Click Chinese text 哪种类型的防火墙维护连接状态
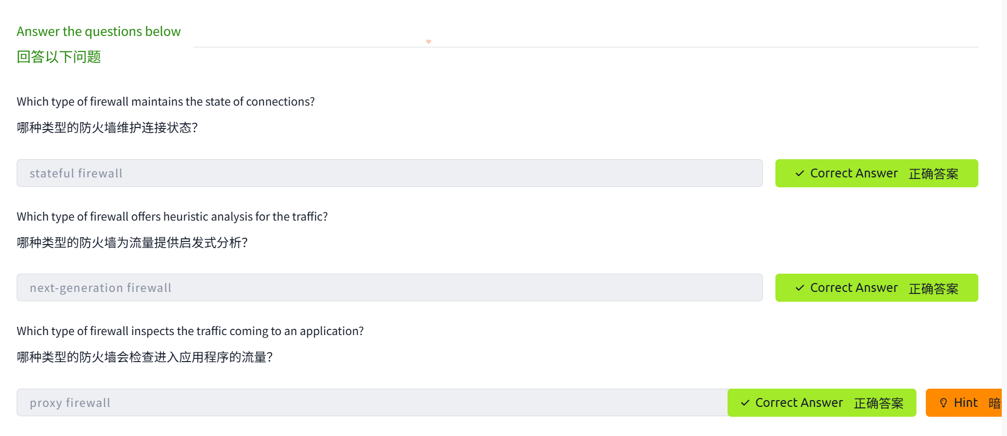 (x=107, y=128)
